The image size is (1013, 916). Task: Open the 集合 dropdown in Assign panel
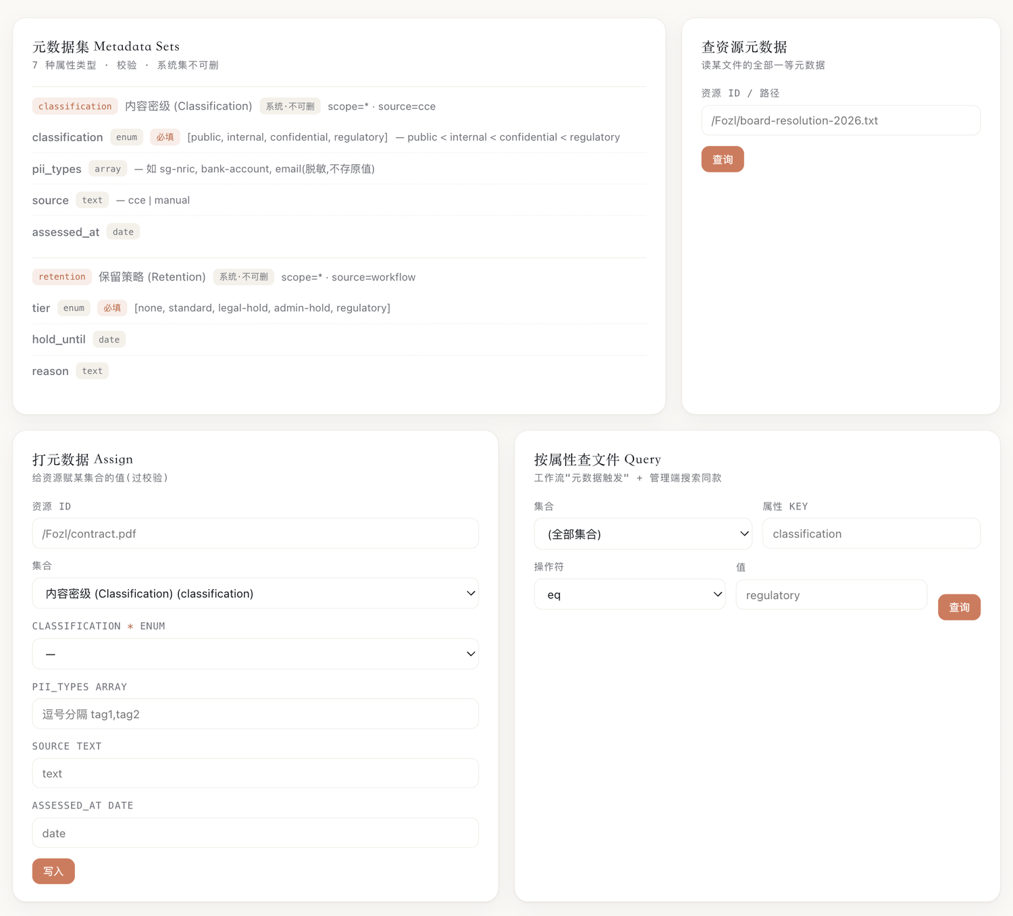pyautogui.click(x=255, y=593)
